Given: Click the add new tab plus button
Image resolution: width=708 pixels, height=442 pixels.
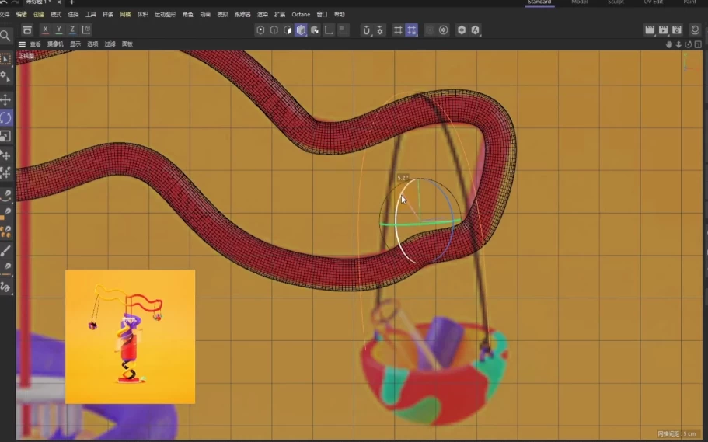Looking at the screenshot, I should click(x=71, y=2).
